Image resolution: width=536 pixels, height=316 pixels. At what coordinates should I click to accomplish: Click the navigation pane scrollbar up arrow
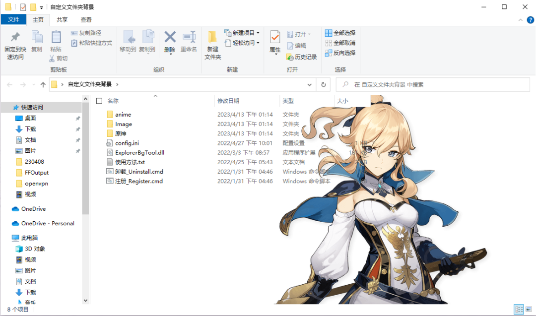point(85,99)
